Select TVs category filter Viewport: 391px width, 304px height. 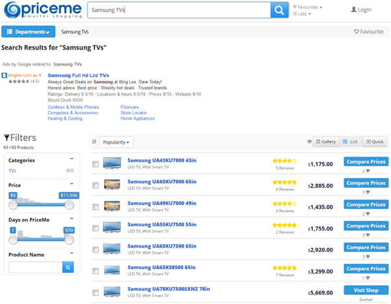coord(12,171)
